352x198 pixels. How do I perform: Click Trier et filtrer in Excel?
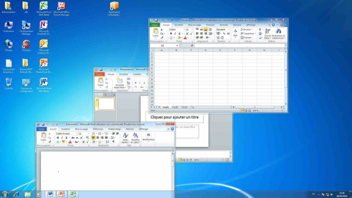click(267, 34)
